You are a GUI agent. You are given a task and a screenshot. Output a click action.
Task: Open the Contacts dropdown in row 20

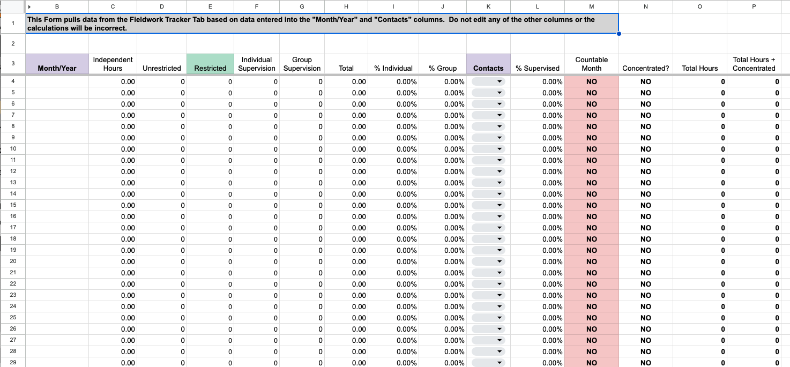500,261
